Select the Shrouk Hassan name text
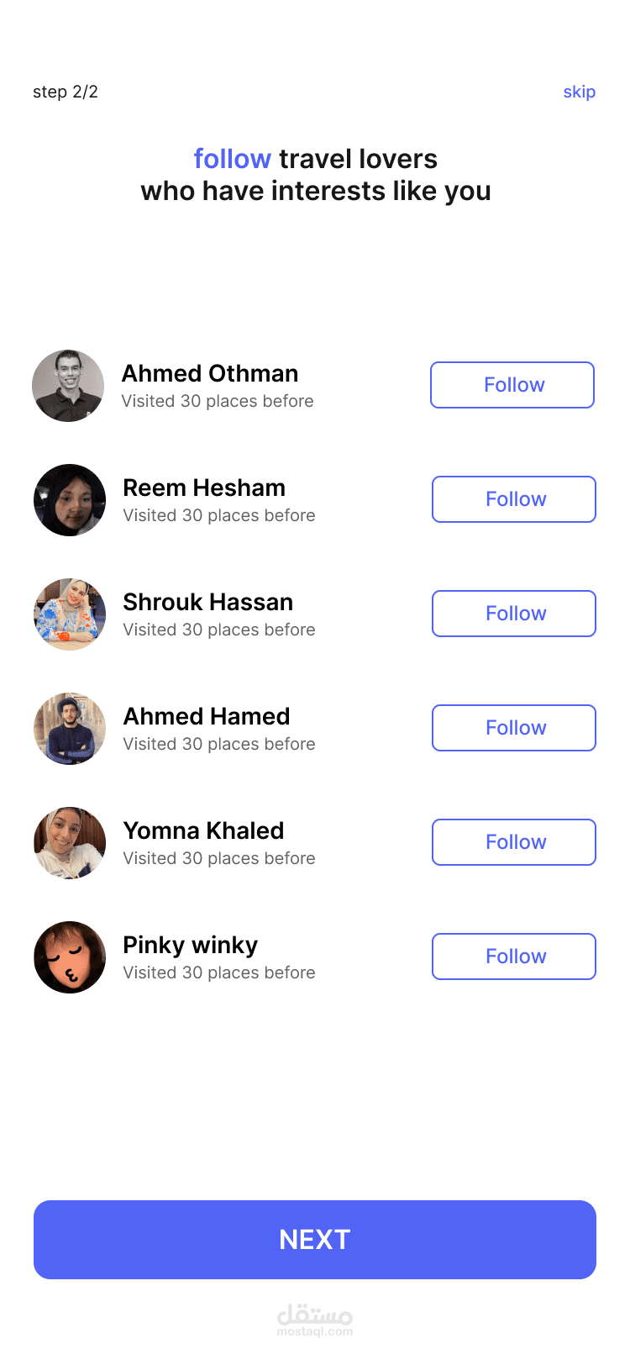This screenshot has height=1365, width=630. (208, 602)
